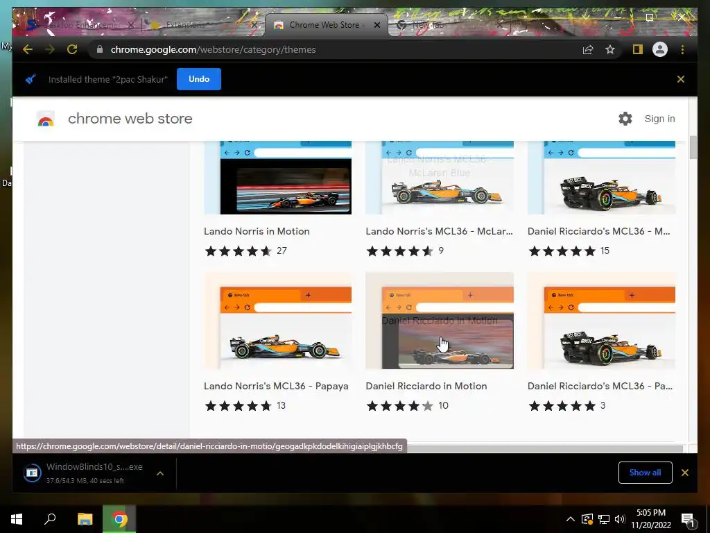Sign in to the Chrome Web Store
The height and width of the screenshot is (533, 710).
point(659,119)
